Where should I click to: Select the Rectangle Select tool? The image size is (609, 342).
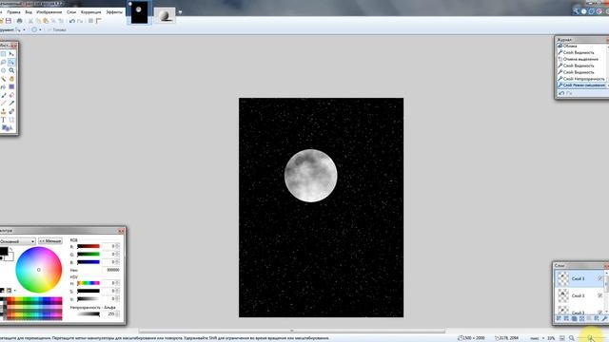tap(3, 53)
